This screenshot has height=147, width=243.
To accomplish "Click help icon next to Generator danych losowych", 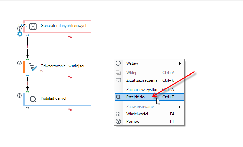I will click(x=19, y=29).
